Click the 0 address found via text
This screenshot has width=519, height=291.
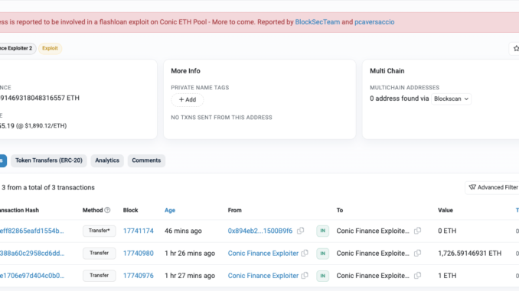[x=399, y=99]
